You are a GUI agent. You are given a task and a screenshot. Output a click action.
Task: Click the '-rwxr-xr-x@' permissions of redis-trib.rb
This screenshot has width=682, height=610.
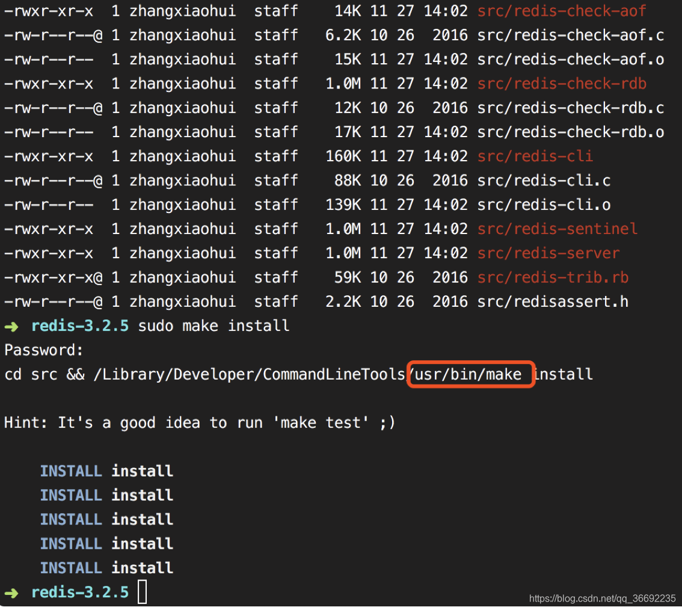[x=53, y=277]
